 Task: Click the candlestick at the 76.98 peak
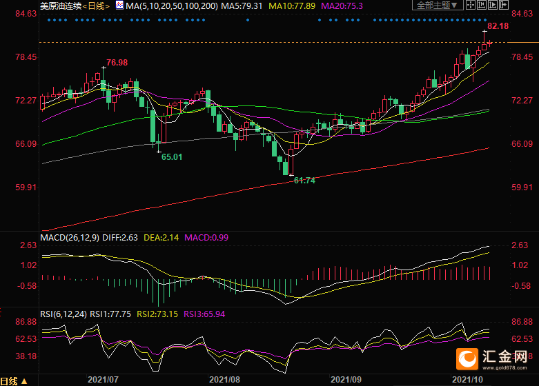[103, 83]
